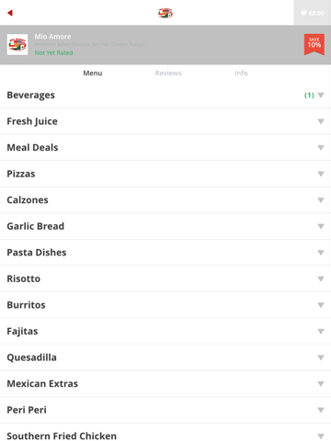Open the Info tab
Screen dimensions: 331x441
241,73
